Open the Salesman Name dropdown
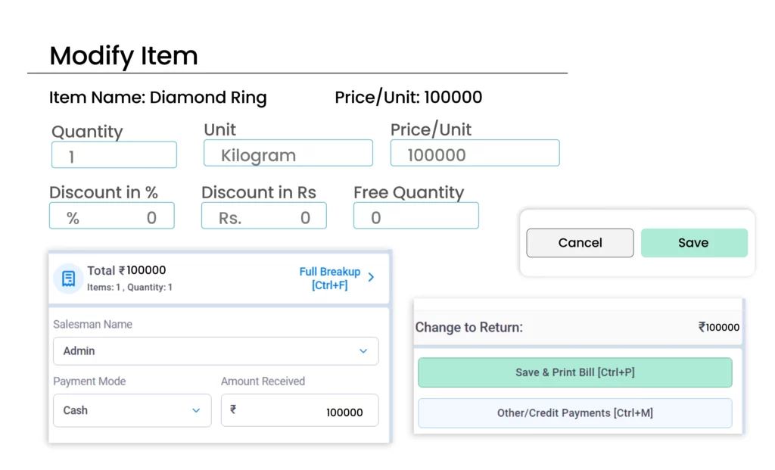 coord(215,351)
